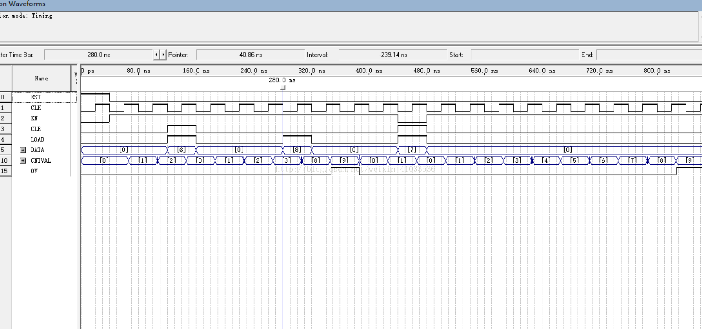Select the DATA signal name
The width and height of the screenshot is (702, 329).
pyautogui.click(x=37, y=150)
